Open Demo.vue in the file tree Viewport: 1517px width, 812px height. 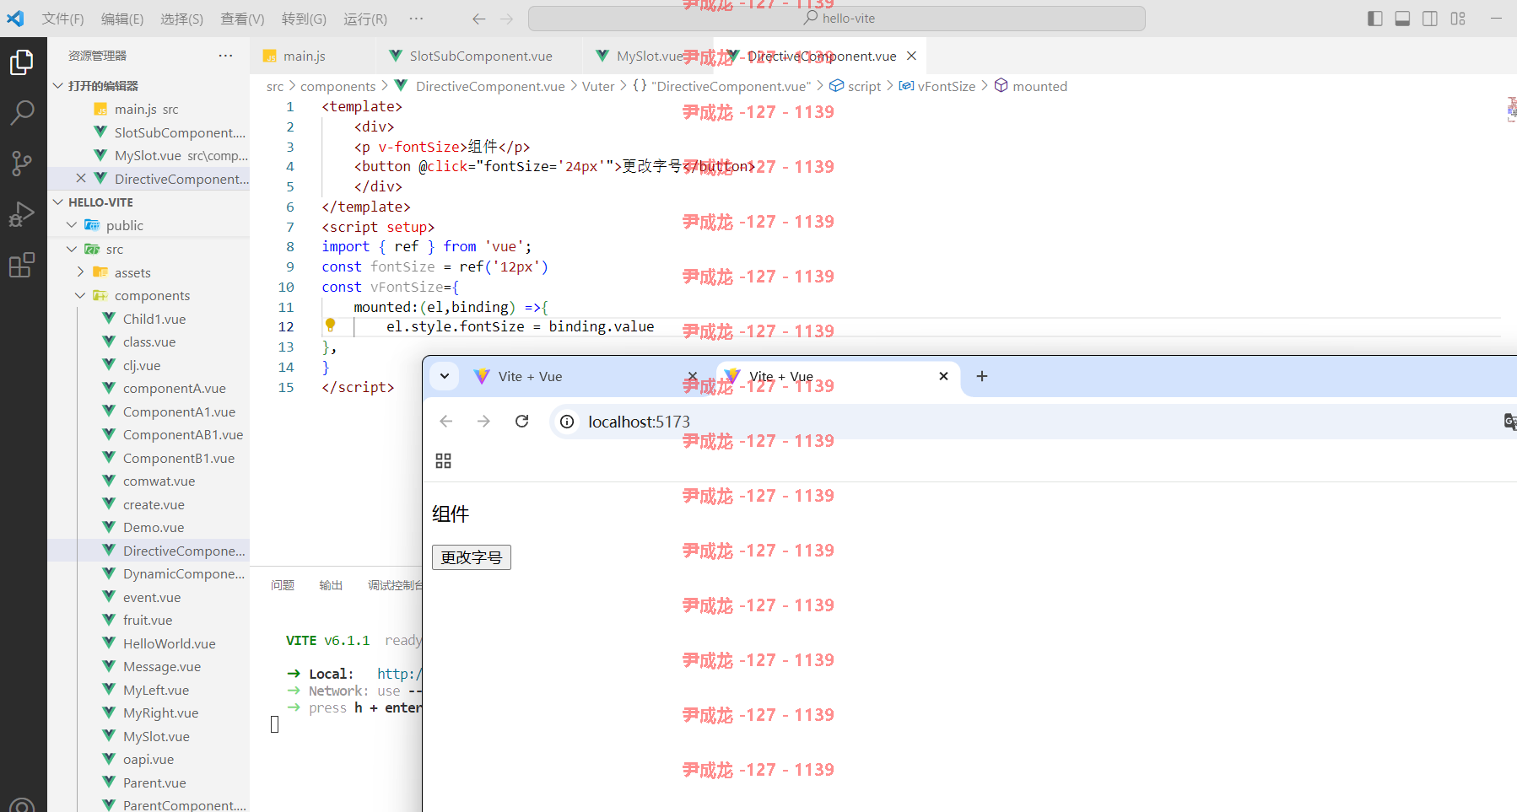tap(154, 527)
